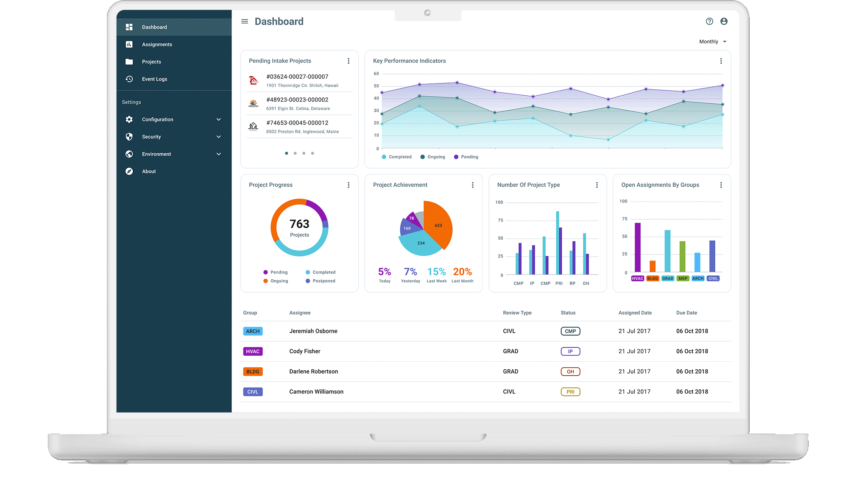Screen dimensions: 848x479
Task: Expand the Security settings section
Action: [x=173, y=137]
